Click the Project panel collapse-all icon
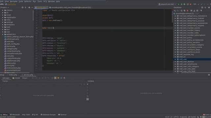211x118 pixels. click(25, 8)
